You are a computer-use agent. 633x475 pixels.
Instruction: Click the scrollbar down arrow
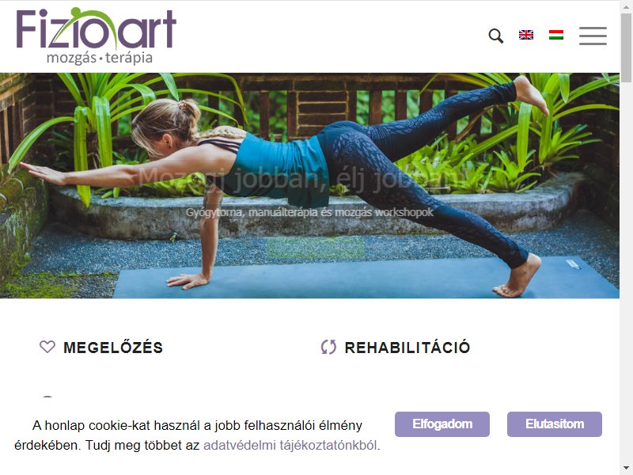tap(626, 469)
